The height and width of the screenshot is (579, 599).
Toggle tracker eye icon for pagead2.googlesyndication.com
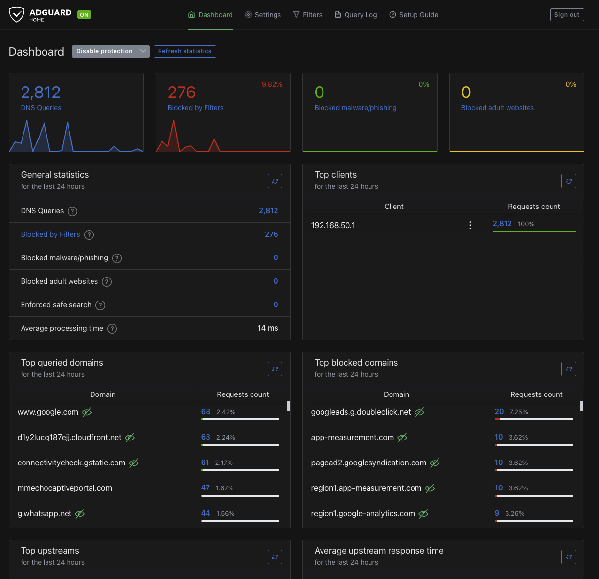[435, 463]
